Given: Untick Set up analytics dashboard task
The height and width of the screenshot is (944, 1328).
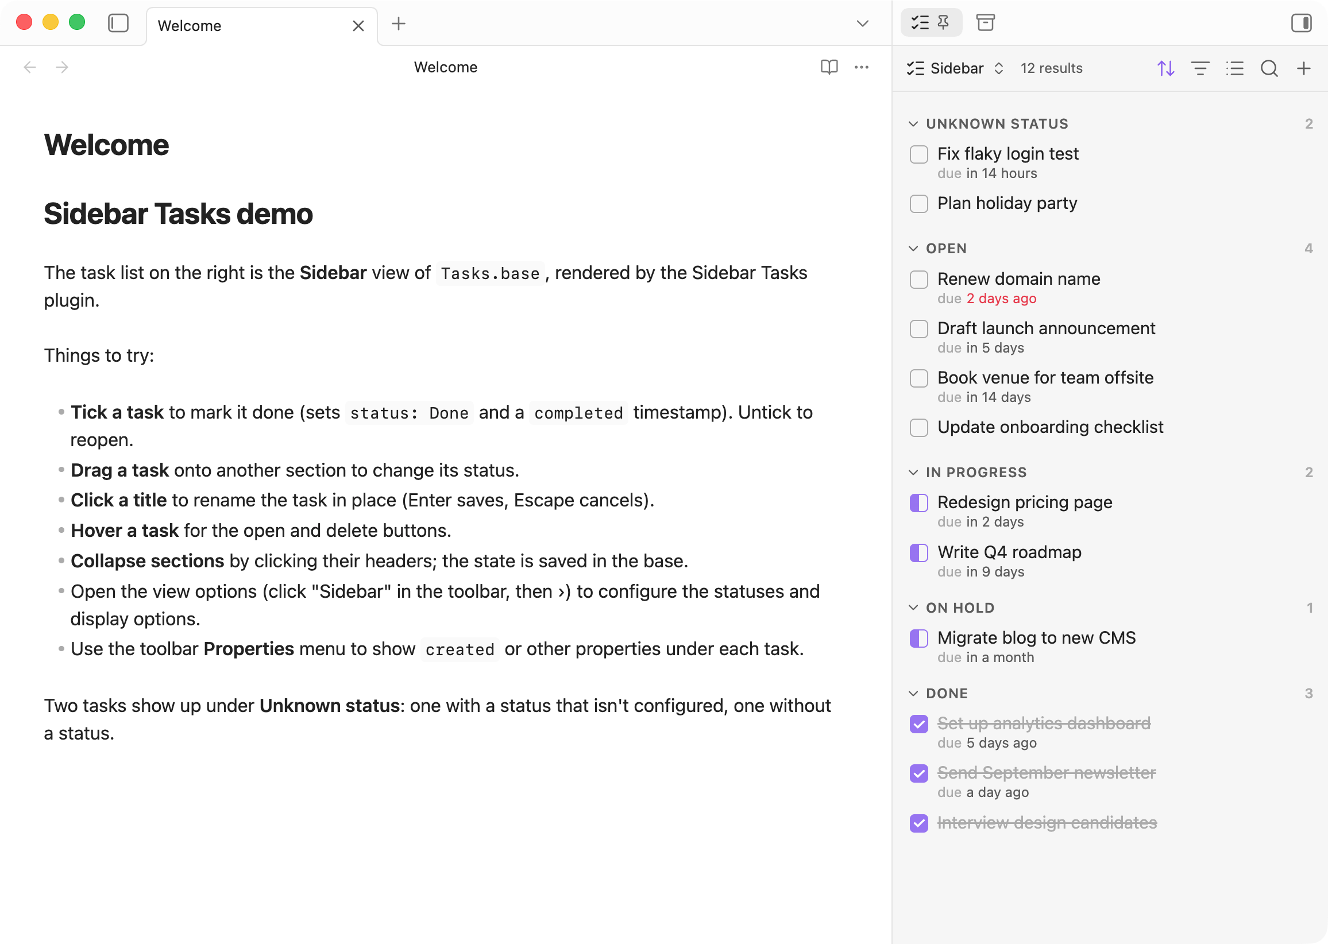Looking at the screenshot, I should pyautogui.click(x=918, y=724).
